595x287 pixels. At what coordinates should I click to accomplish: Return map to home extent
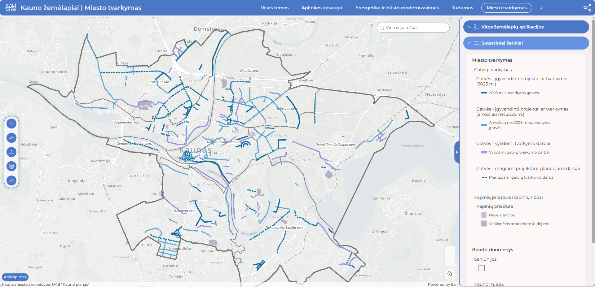tap(450, 274)
